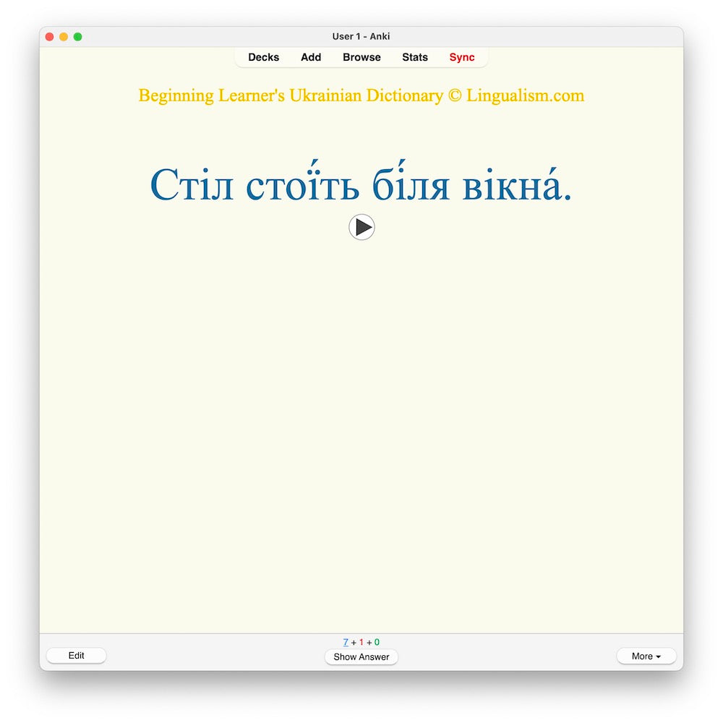Click the Lingualism.com deck title banner

point(361,95)
